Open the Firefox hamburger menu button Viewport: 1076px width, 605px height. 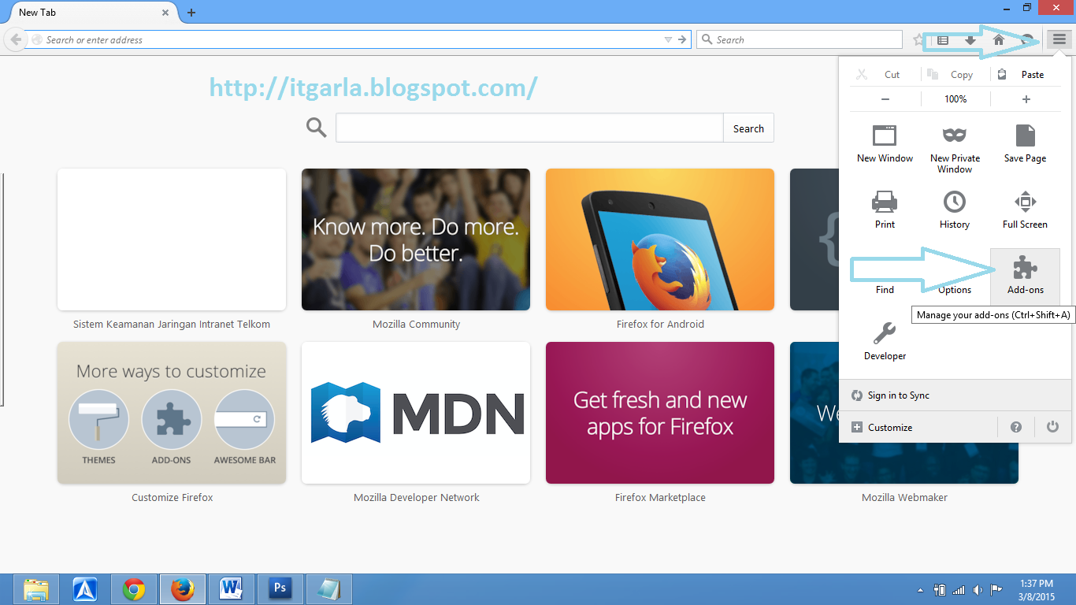[1059, 39]
